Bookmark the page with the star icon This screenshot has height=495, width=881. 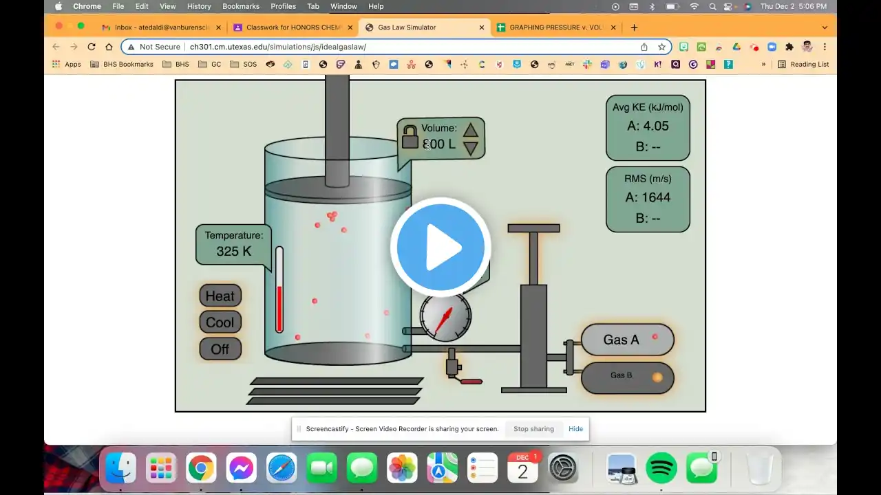pyautogui.click(x=661, y=47)
